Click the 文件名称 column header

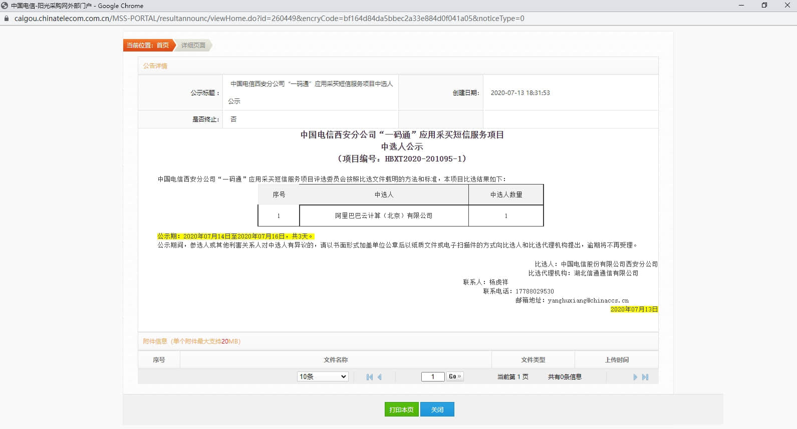[x=336, y=360]
